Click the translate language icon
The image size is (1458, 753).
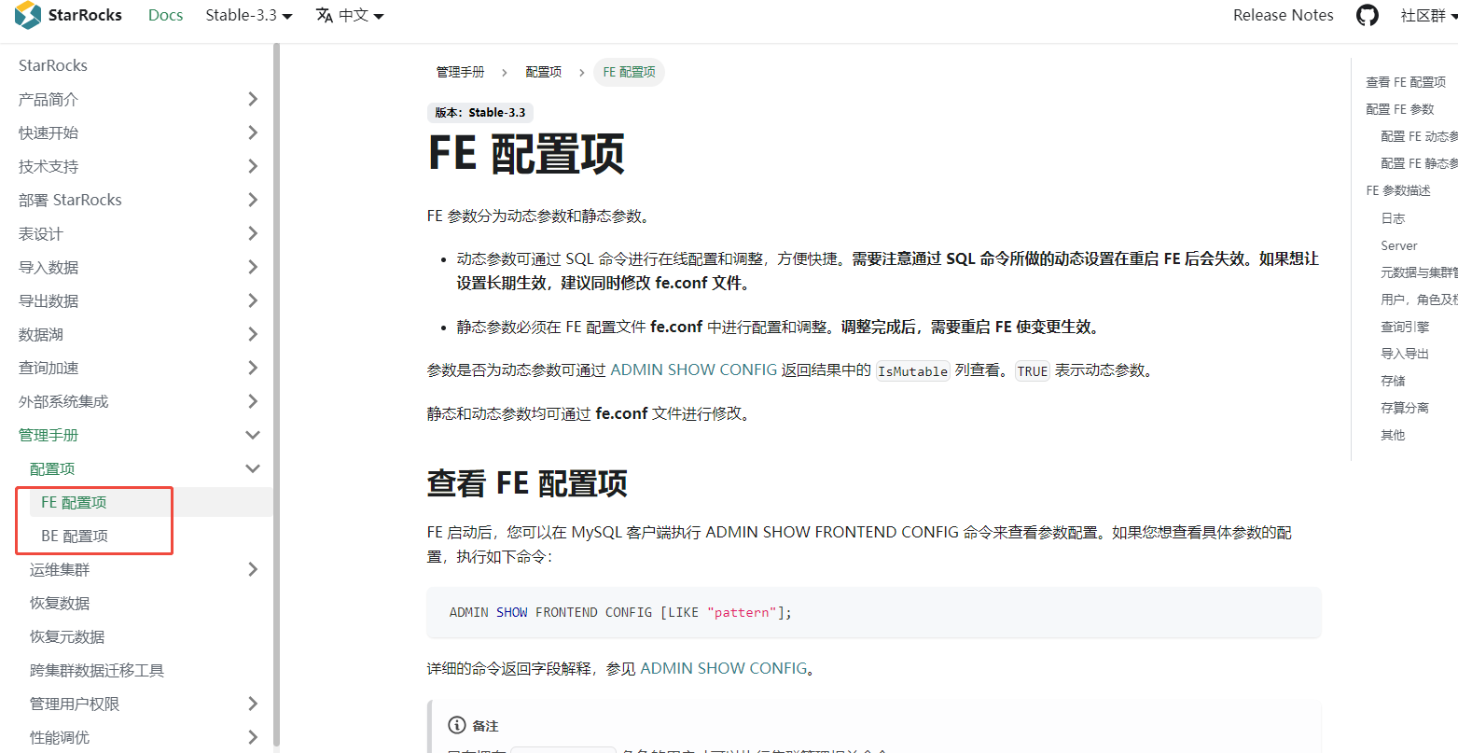tap(325, 15)
